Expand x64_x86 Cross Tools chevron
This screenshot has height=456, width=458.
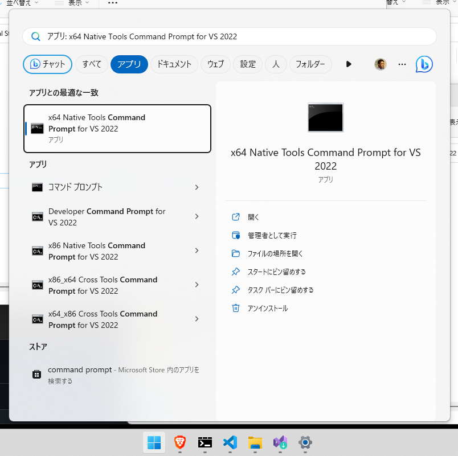pos(197,319)
